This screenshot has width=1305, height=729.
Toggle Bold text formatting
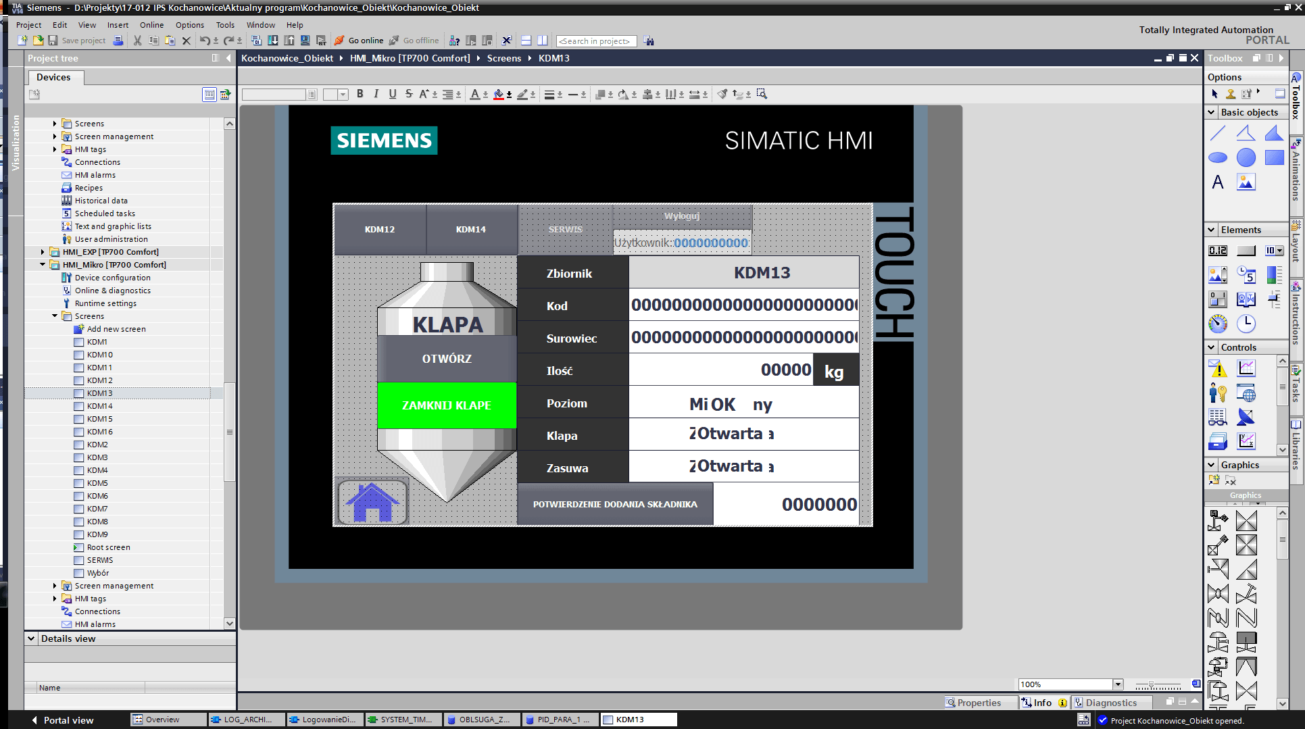pos(360,94)
